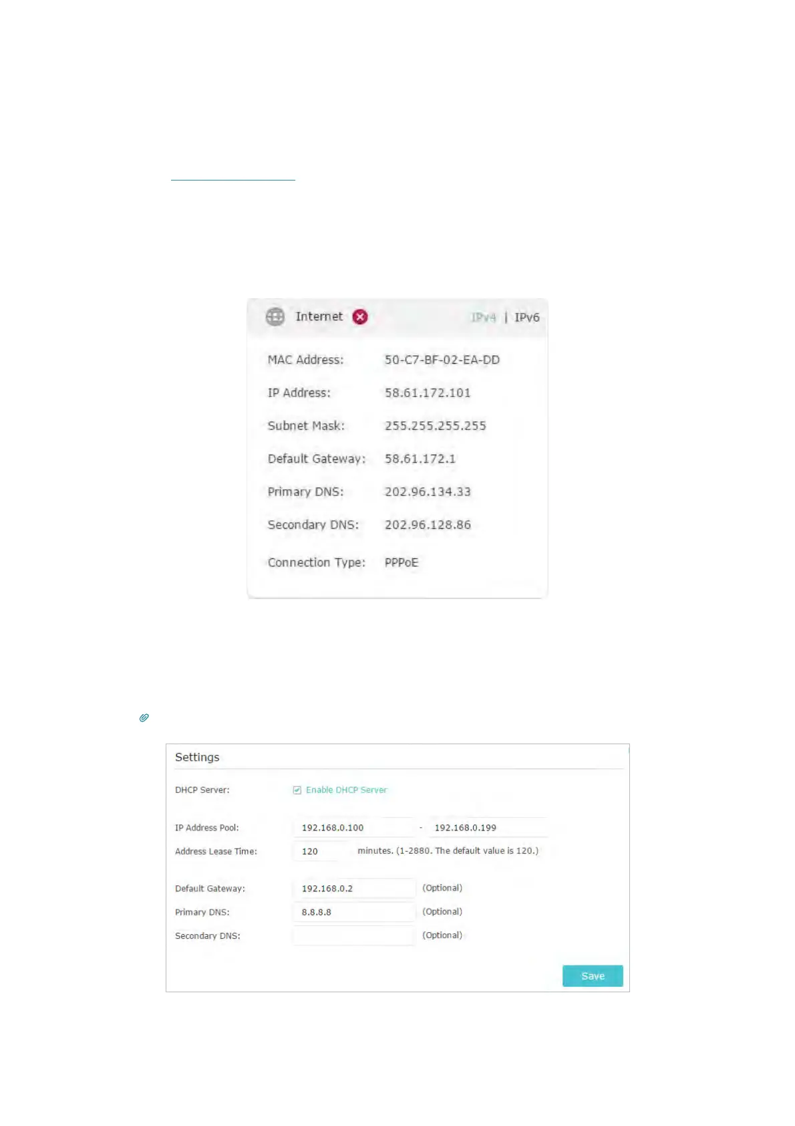
Task: Toggle the Enable DHCP Server checkbox
Action: pyautogui.click(x=297, y=790)
